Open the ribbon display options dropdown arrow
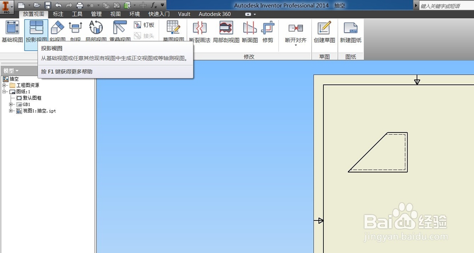 click(x=255, y=14)
